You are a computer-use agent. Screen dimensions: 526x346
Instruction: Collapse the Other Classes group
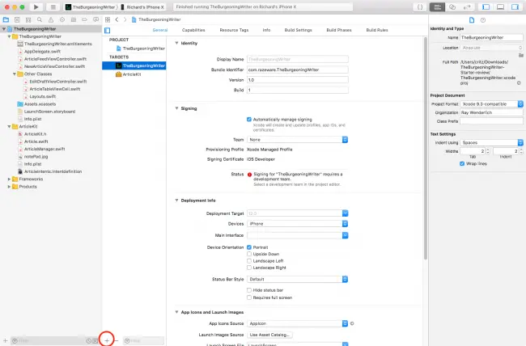15,74
